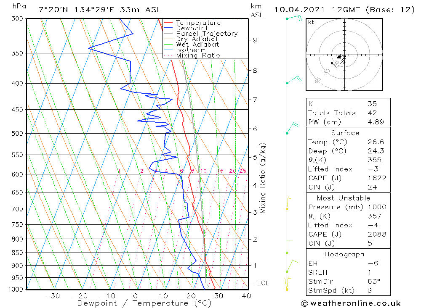Click the 850 hPa pressure label
Screen dimensions: 421x308
[x=17, y=253]
